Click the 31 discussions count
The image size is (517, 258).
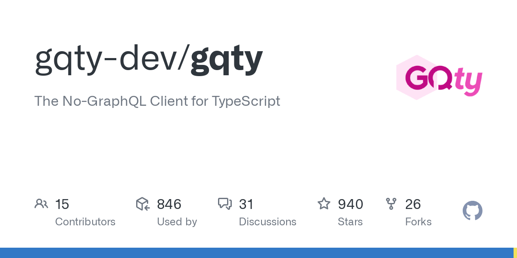pos(246,204)
